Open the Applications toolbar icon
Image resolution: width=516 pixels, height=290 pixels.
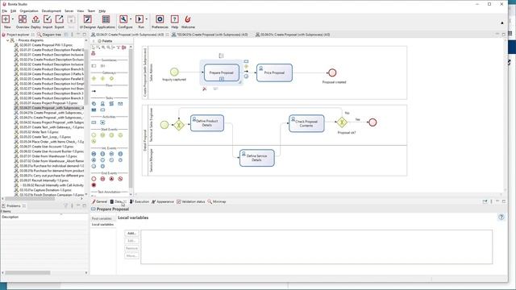pos(106,19)
